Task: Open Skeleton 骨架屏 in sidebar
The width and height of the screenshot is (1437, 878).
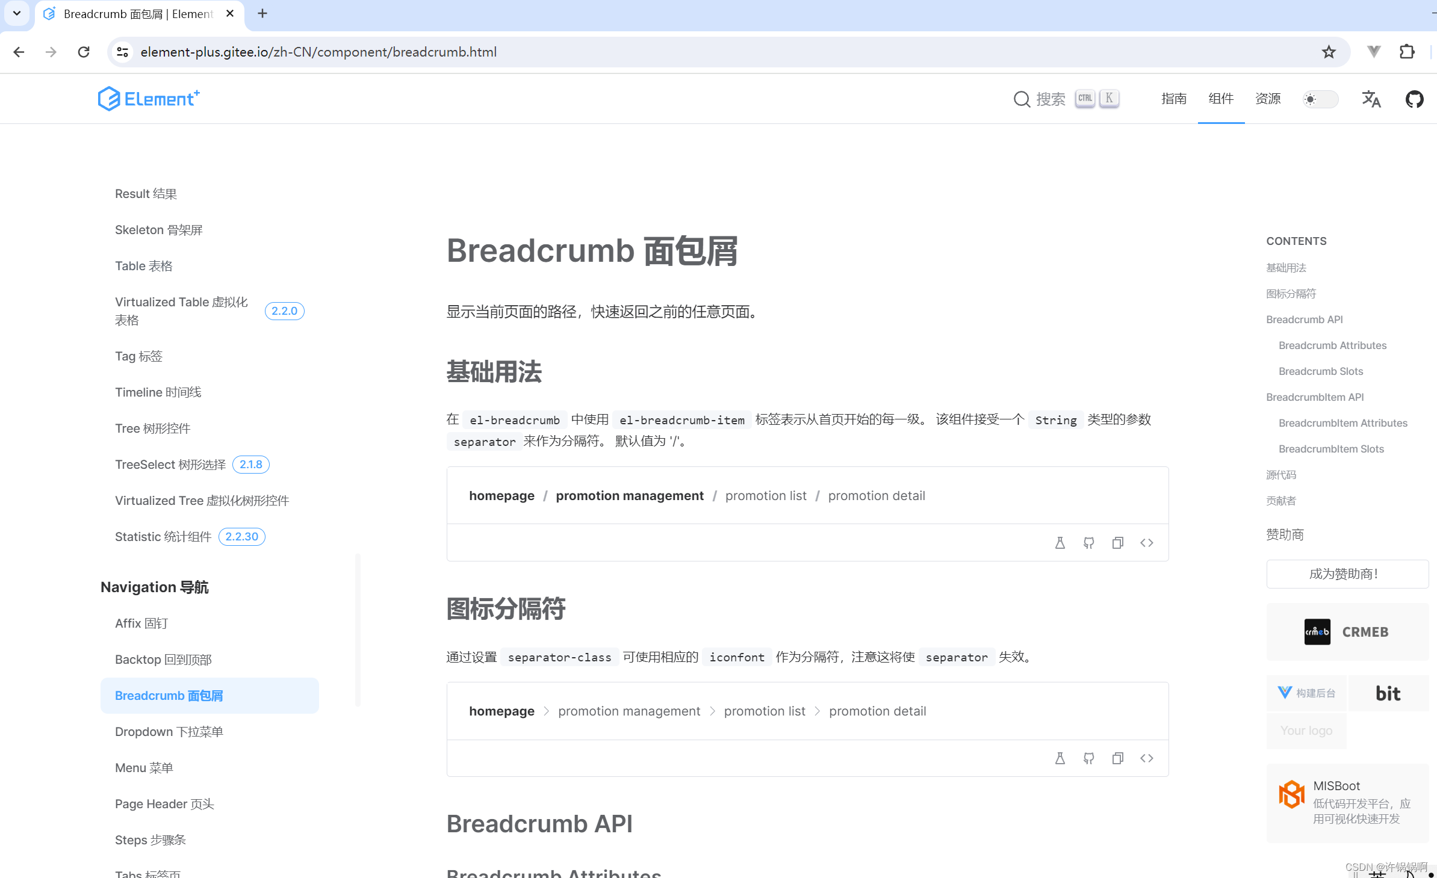Action: pos(159,230)
